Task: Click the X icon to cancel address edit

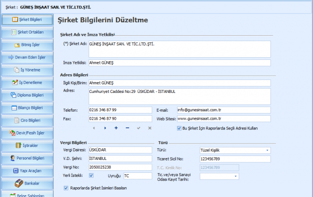Action: pyautogui.click(x=150, y=128)
